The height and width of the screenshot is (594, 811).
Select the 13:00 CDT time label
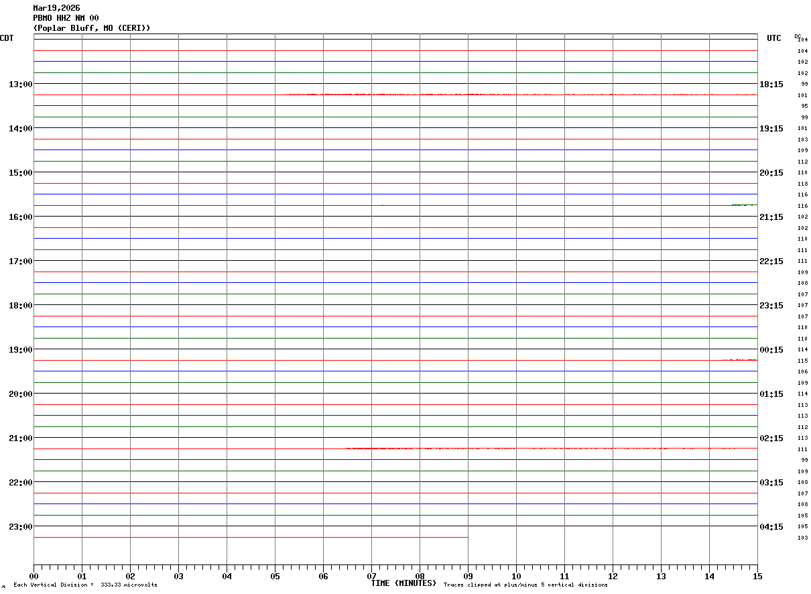[21, 84]
